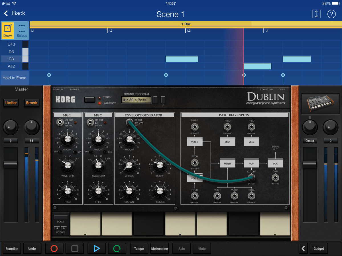Open the help screen
The height and width of the screenshot is (256, 342).
tap(331, 14)
